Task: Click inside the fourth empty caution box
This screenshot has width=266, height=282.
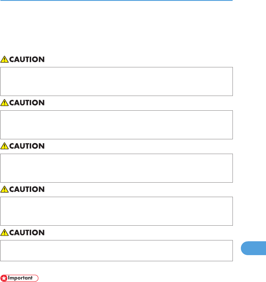Action: 116,211
